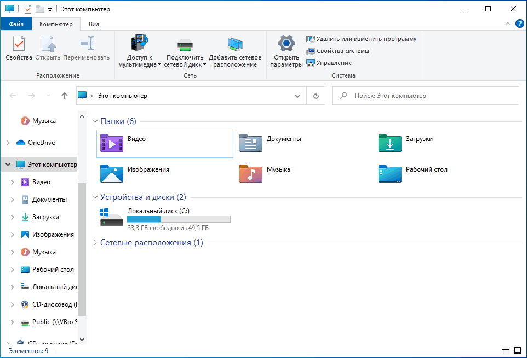Click the quick access Properties checkmark icon
527x358 pixels.
coord(28,9)
